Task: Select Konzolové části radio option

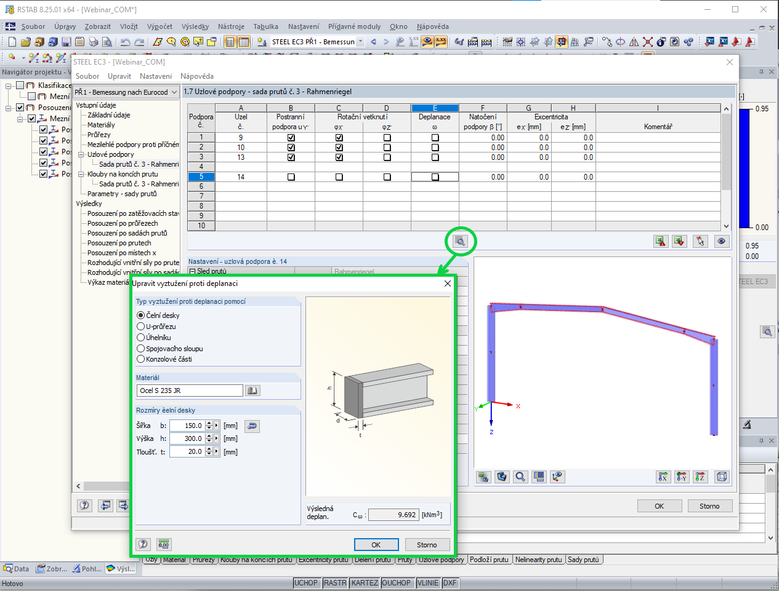Action: (x=140, y=359)
